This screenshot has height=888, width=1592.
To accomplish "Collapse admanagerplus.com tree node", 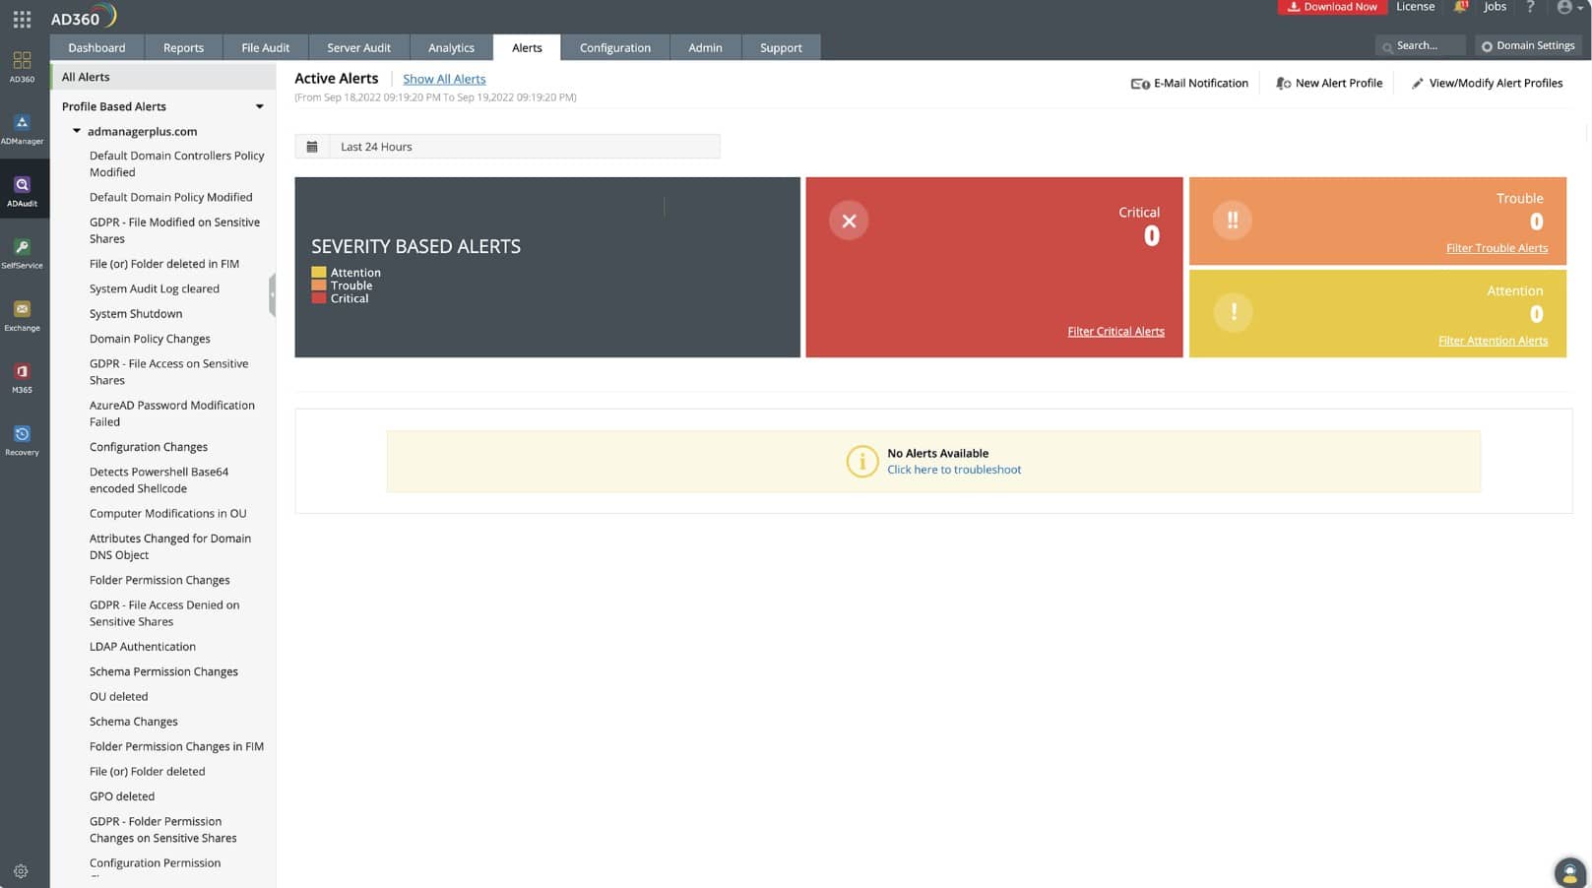I will coord(77,131).
